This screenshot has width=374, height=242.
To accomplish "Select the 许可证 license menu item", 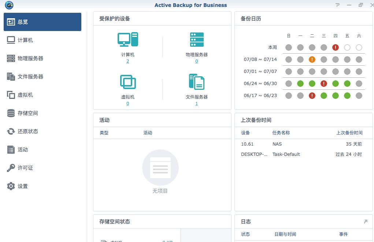I will pyautogui.click(x=25, y=168).
